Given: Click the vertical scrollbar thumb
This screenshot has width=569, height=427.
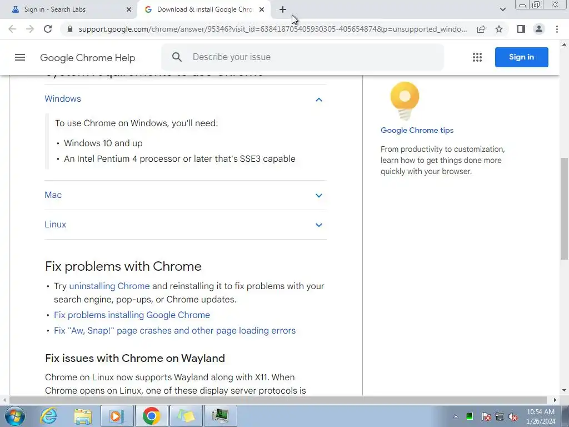Looking at the screenshot, I should 564,209.
